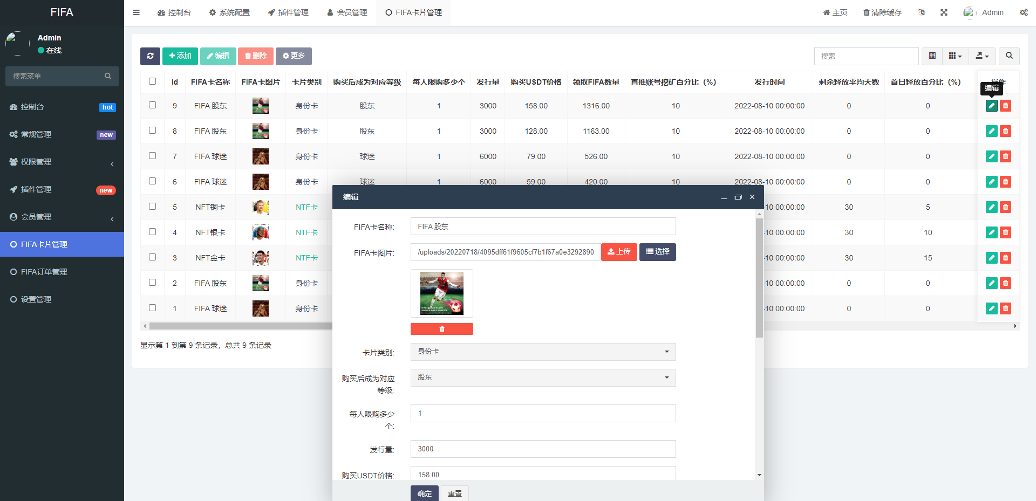Click the green 添加 button

(x=180, y=56)
